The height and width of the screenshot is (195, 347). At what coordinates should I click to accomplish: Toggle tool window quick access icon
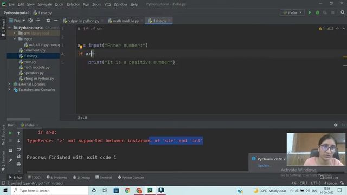(3, 183)
